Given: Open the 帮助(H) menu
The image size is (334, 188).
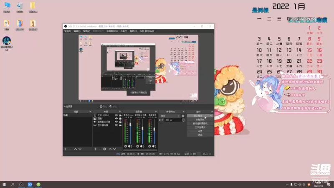Looking at the screenshot, I should click(133, 31).
